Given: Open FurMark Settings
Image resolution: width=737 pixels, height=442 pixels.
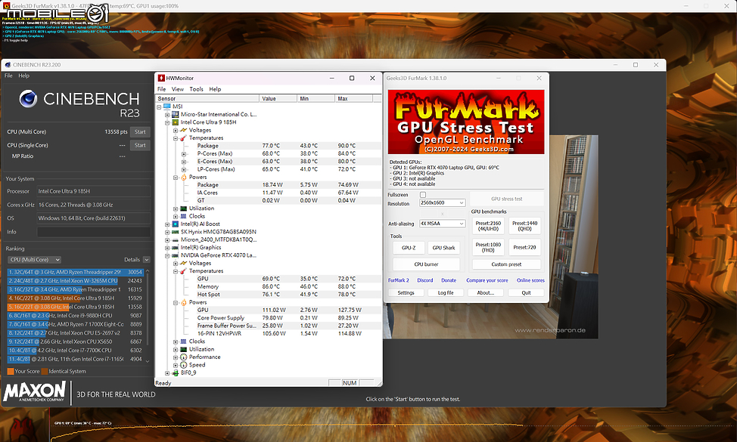Looking at the screenshot, I should click(406, 292).
